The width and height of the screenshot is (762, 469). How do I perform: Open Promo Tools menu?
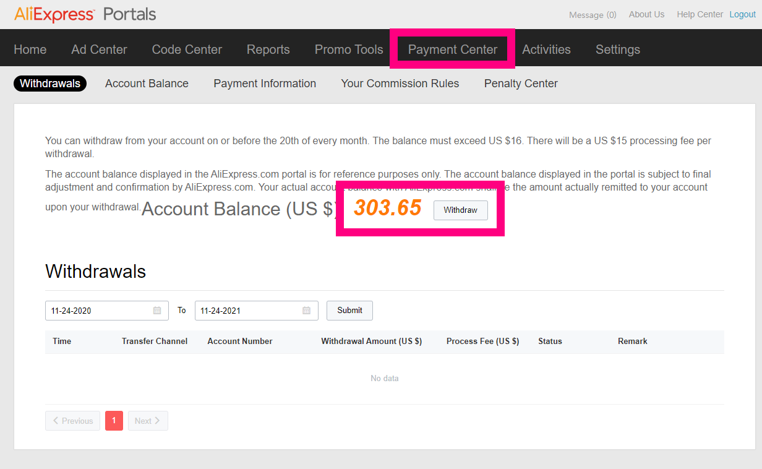click(349, 49)
